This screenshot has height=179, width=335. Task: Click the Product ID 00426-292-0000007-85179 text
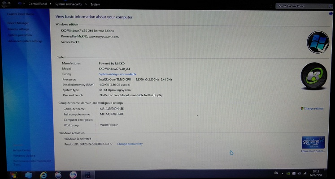[88, 144]
